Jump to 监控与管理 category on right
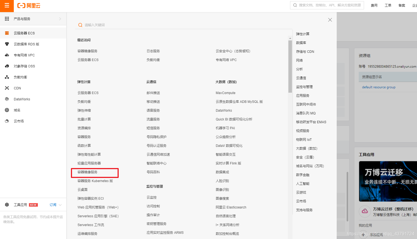This screenshot has width=417, height=239. 304,87
